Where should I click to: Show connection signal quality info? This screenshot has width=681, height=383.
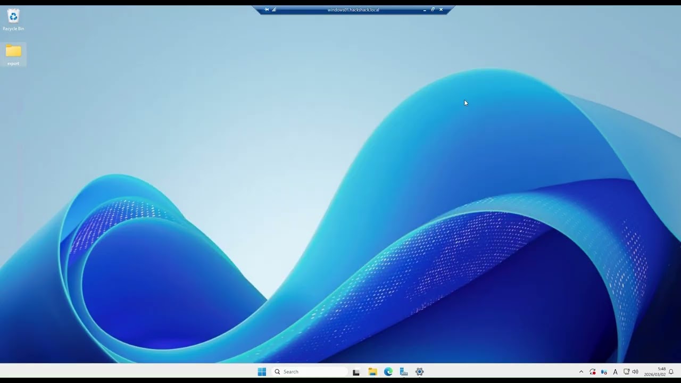[x=274, y=10]
